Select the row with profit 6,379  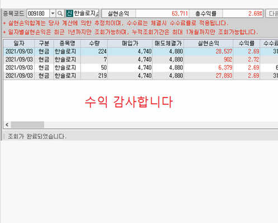click(x=140, y=68)
